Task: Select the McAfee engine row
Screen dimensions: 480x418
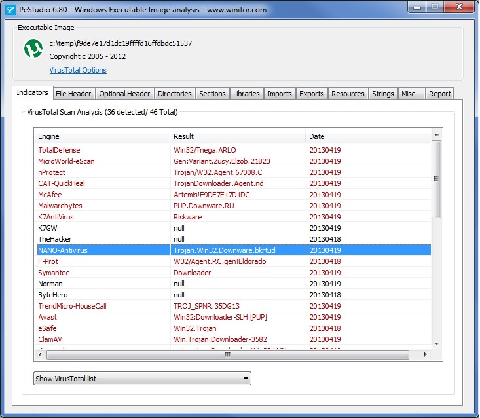Action: click(x=232, y=195)
